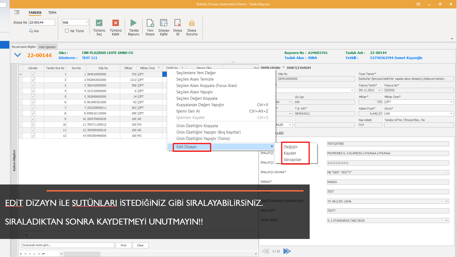
Task: Click the Dosyayı Eşitle sync icon
Action: pyautogui.click(x=164, y=23)
